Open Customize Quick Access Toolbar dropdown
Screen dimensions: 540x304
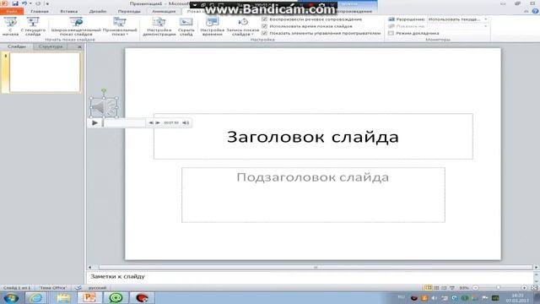[x=47, y=3]
